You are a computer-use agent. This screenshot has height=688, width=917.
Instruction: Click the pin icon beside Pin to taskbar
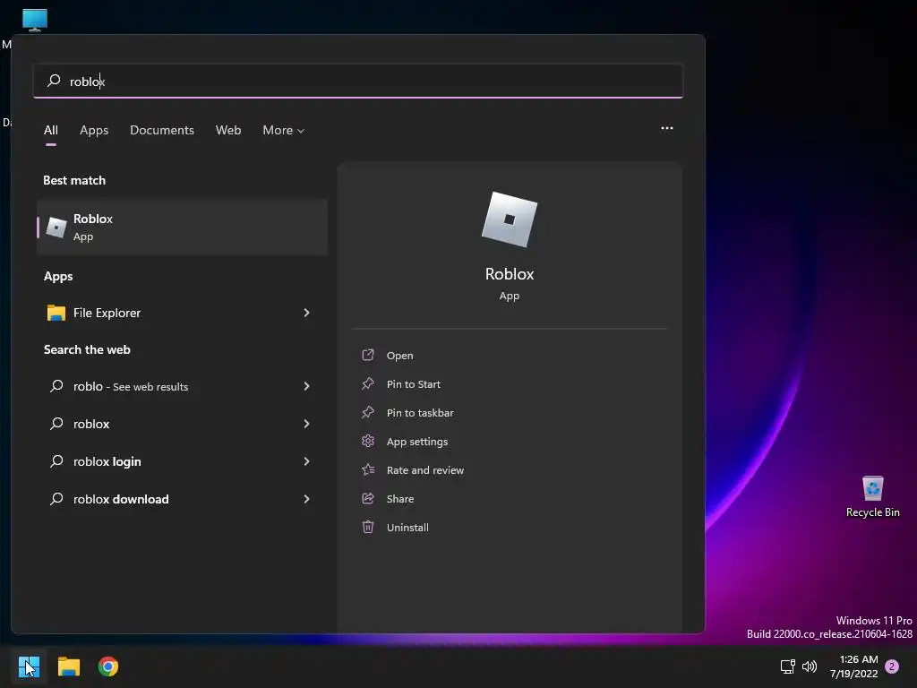(x=368, y=412)
